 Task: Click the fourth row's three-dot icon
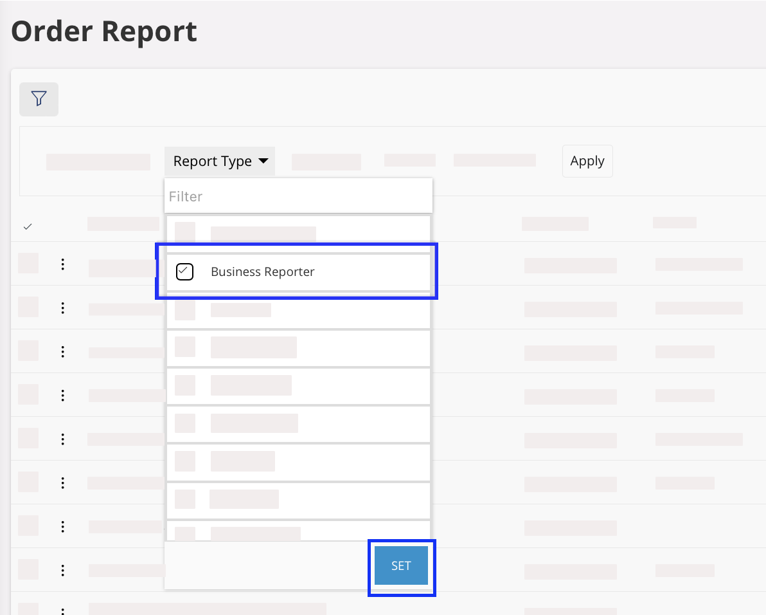pyautogui.click(x=62, y=396)
